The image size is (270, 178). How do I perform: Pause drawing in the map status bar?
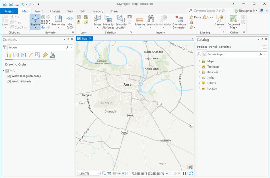(184, 173)
